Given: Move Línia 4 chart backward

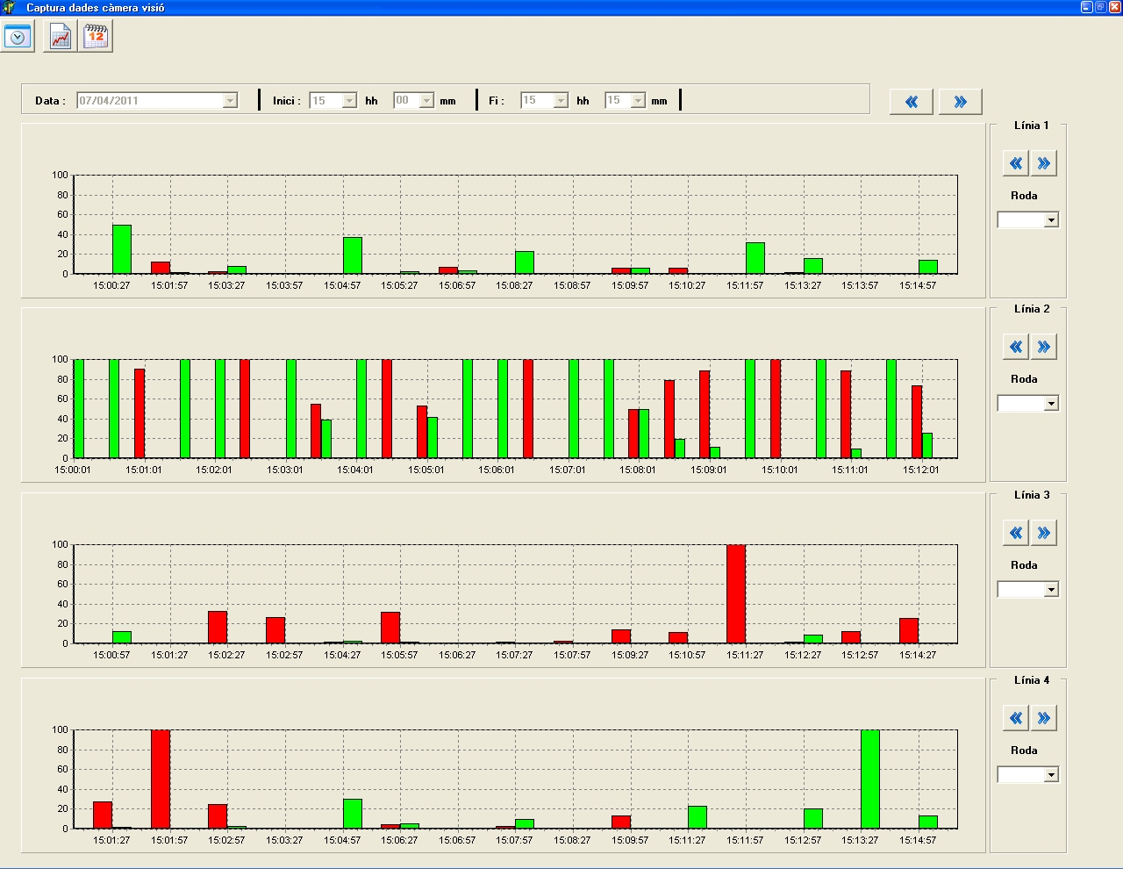Looking at the screenshot, I should point(1016,718).
